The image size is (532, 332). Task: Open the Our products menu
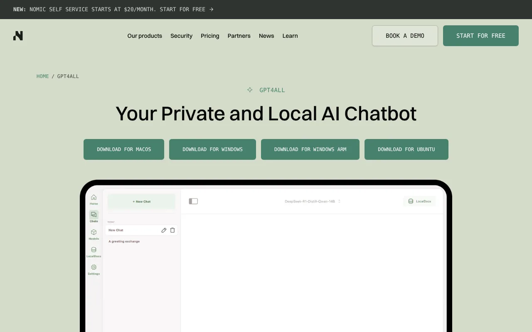tap(145, 36)
